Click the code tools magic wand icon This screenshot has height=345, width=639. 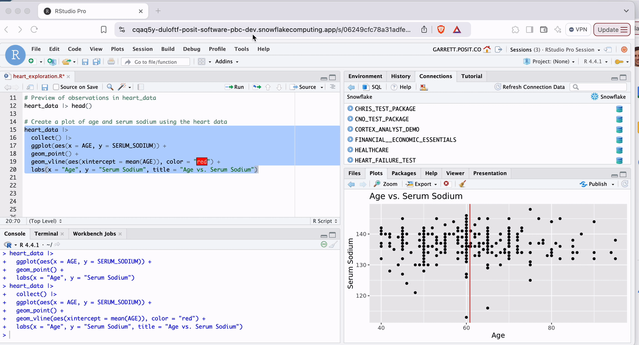[x=122, y=87]
